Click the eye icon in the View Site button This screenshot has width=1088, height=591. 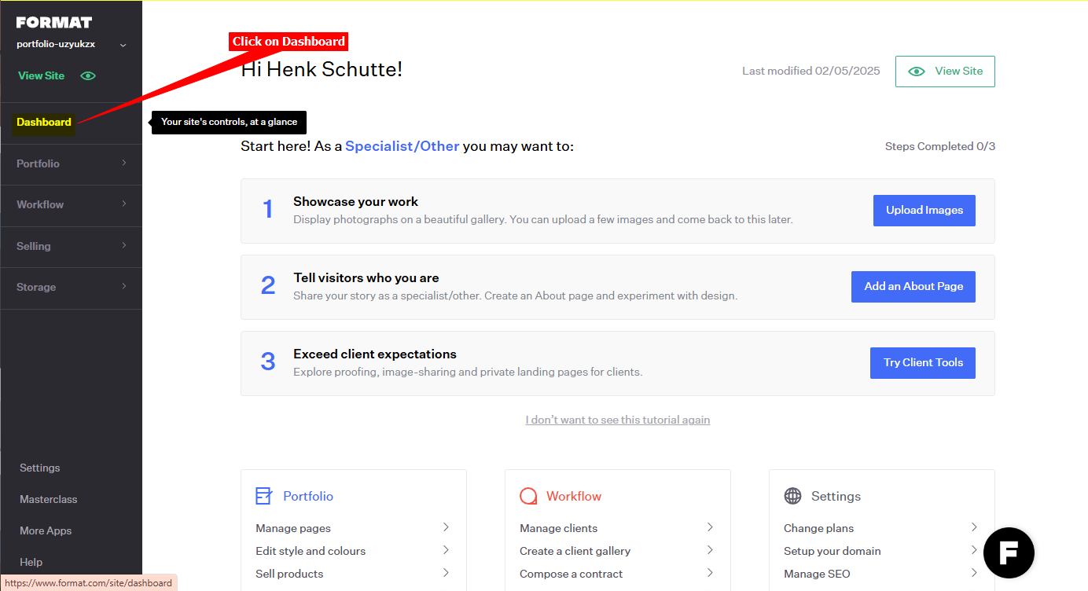(917, 71)
